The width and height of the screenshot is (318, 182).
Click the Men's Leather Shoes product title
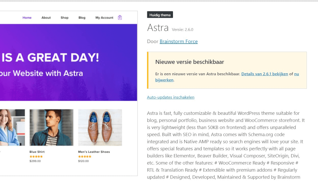pos(94,152)
